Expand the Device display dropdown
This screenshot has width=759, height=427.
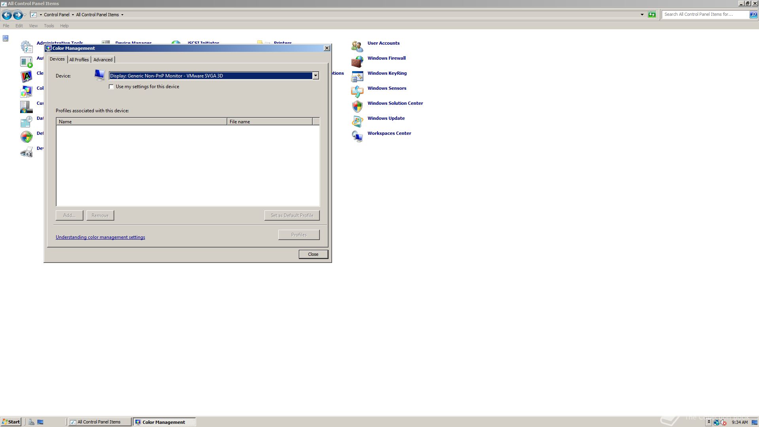[315, 76]
